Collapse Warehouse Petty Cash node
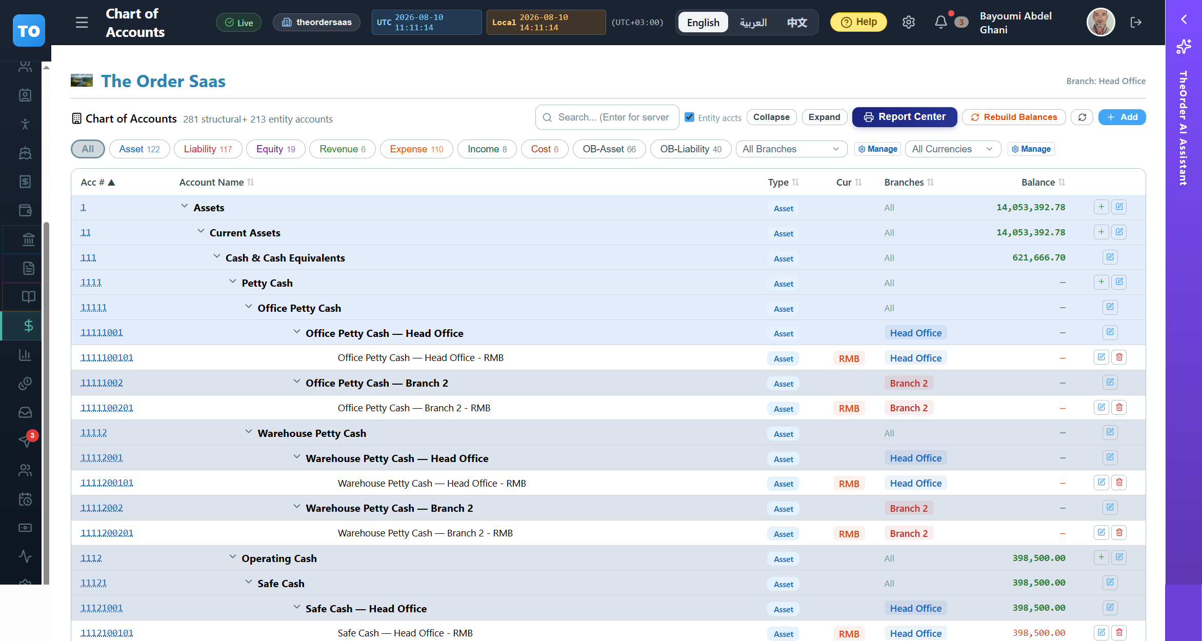The height and width of the screenshot is (641, 1202). [x=248, y=432]
